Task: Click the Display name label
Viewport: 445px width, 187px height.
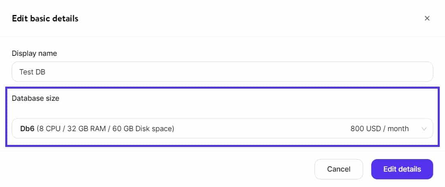Action: tap(34, 53)
